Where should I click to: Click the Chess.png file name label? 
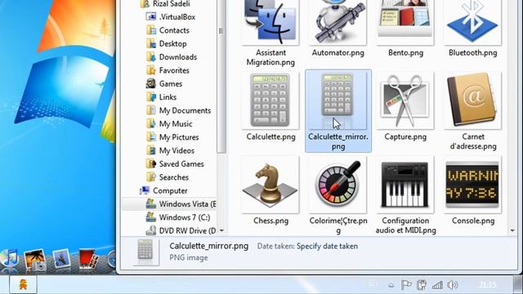(270, 220)
